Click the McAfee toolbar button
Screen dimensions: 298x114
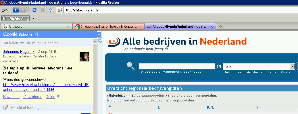(15, 18)
